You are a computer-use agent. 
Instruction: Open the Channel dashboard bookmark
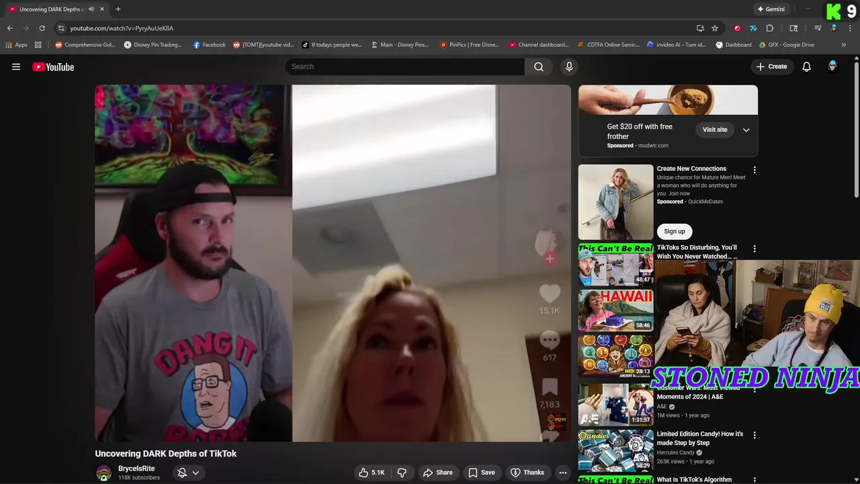[539, 45]
